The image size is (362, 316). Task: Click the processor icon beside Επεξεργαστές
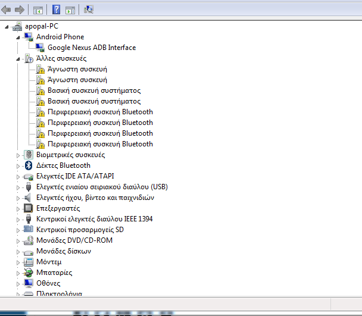28,208
